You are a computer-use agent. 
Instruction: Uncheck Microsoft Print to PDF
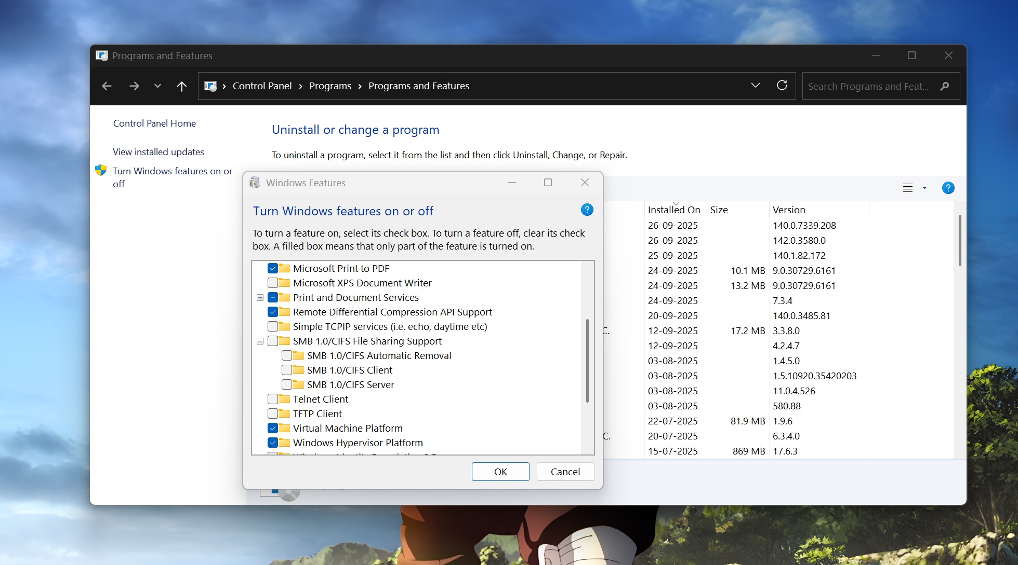[x=273, y=268]
